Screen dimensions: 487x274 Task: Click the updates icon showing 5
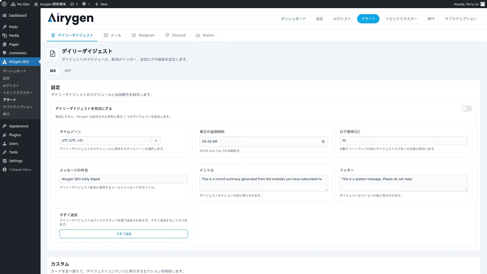pyautogui.click(x=72, y=4)
